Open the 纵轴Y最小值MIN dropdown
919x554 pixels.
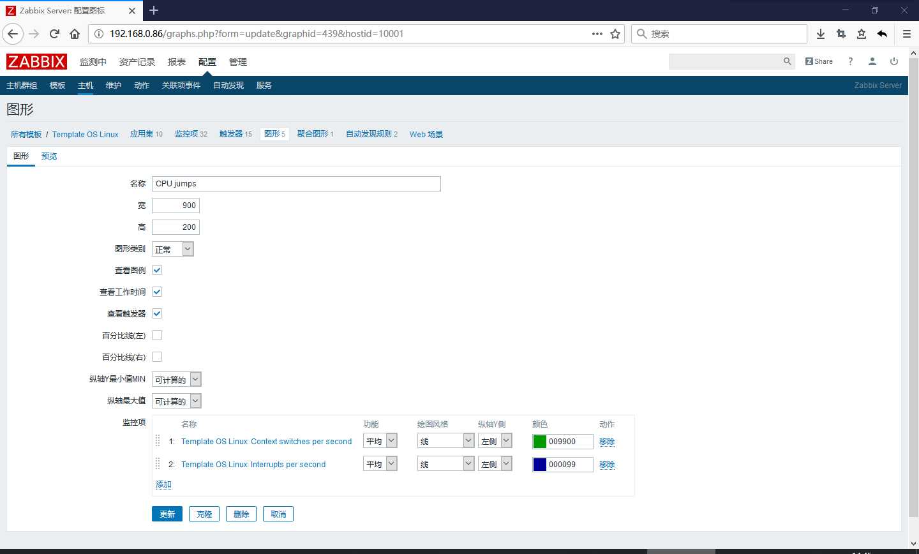click(176, 379)
